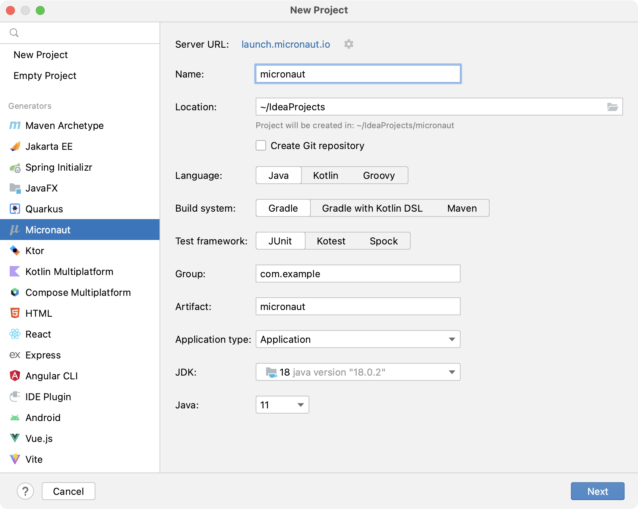The image size is (638, 509).
Task: Click the Artifact input field
Action: pos(358,306)
